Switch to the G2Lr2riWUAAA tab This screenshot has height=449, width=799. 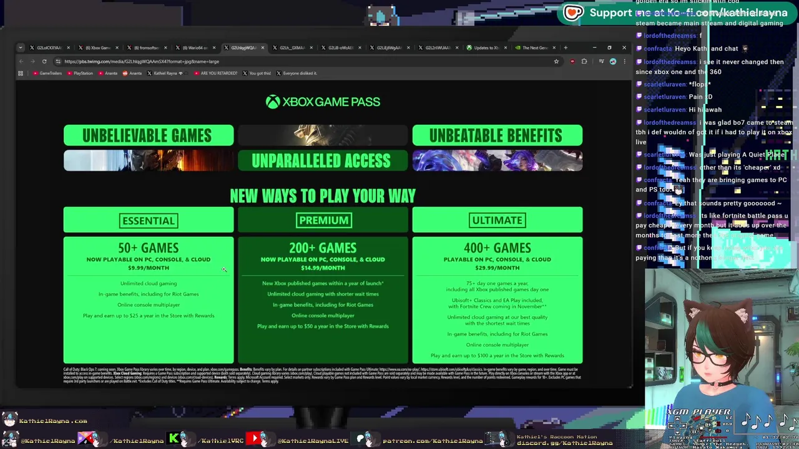pyautogui.click(x=438, y=47)
